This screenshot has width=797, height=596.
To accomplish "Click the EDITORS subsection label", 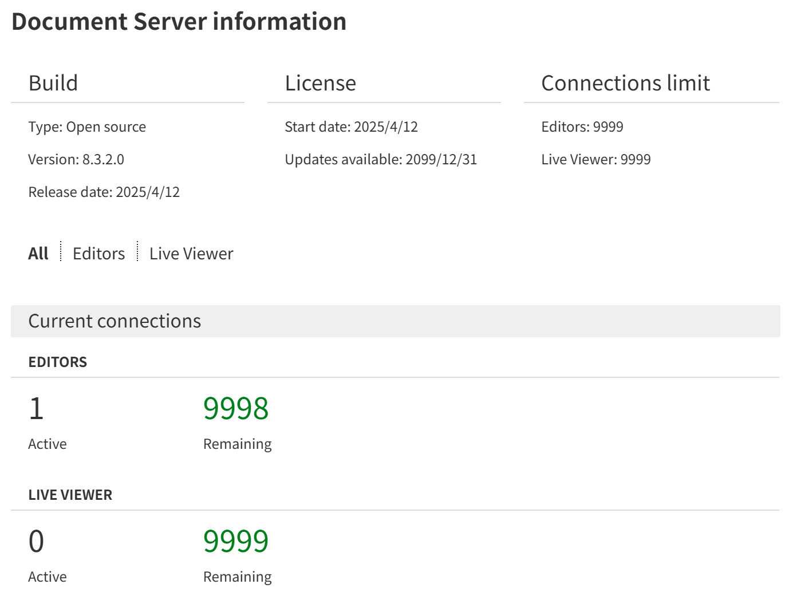I will (58, 362).
